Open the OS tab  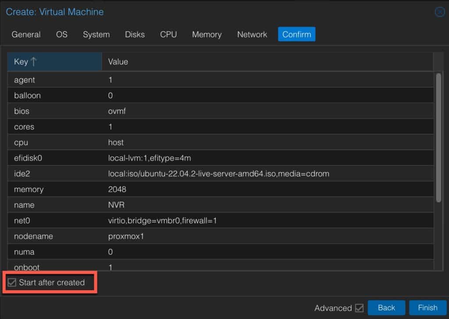pos(61,35)
